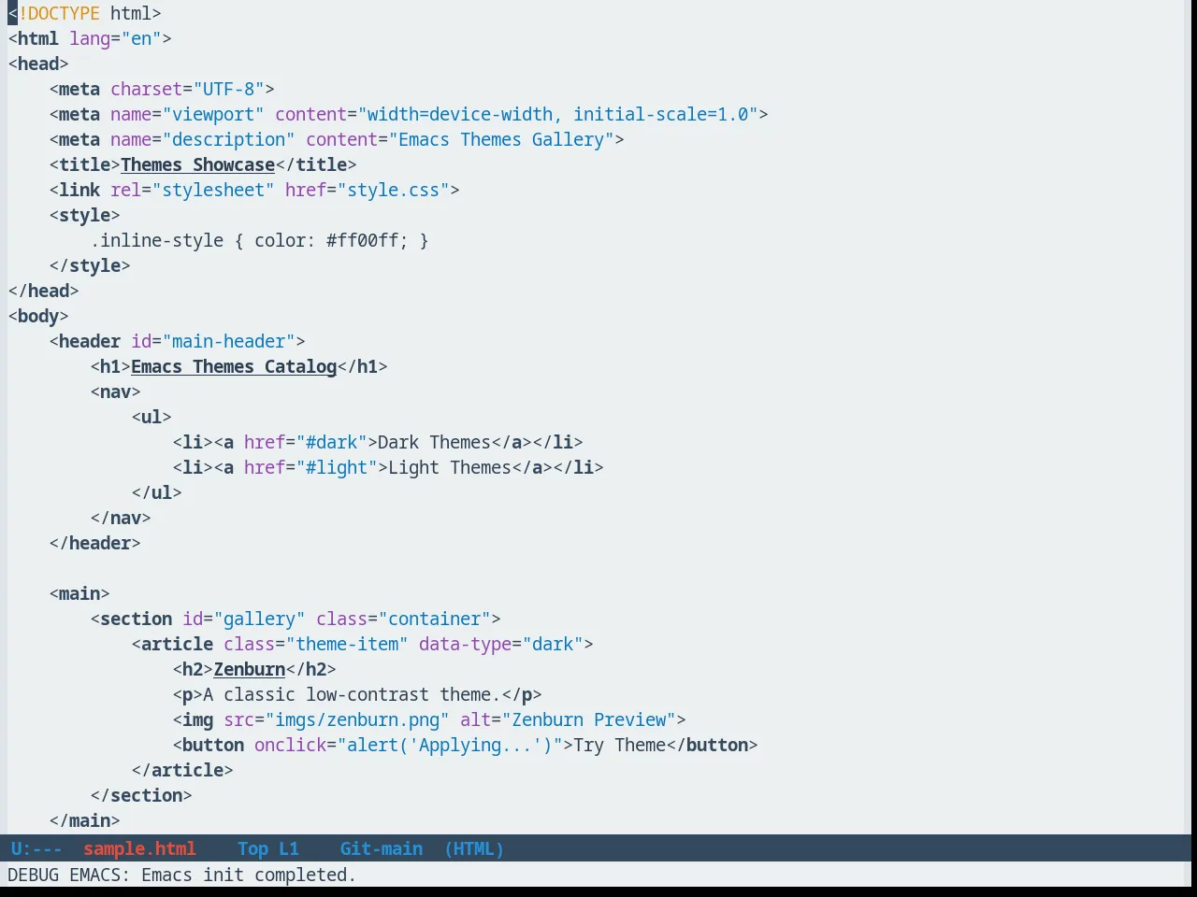Click the closing head tag
1197x897 pixels.
pyautogui.click(x=44, y=291)
